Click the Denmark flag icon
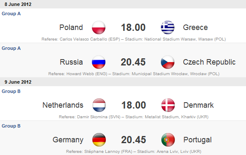The width and height of the screenshot is (246, 155). point(168,105)
